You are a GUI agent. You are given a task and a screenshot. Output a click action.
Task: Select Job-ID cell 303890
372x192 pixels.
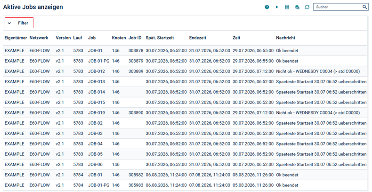(x=136, y=112)
